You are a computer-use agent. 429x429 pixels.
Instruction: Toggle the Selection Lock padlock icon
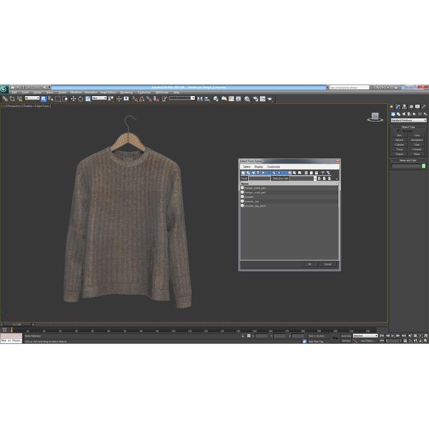pos(243,336)
